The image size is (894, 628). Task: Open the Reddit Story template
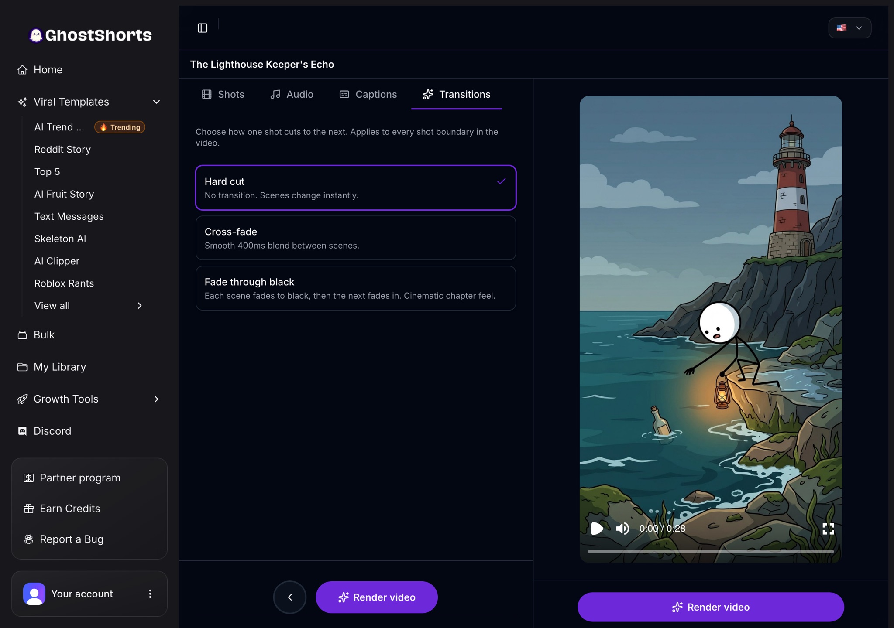click(62, 150)
